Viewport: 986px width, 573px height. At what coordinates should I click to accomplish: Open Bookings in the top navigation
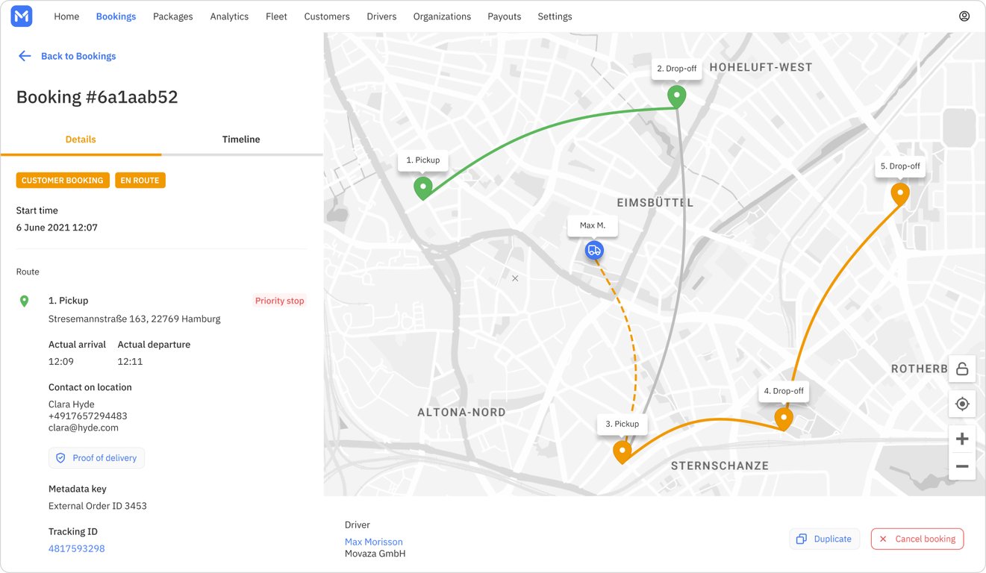[116, 16]
